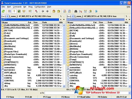This screenshot has width=132, height=99.
Task: Open the Start menu item
Action: click(x=49, y=7)
